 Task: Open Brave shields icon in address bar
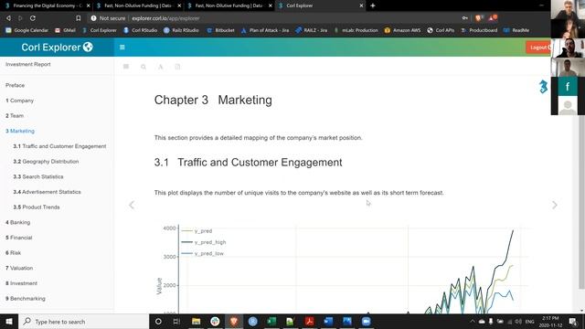479,18
